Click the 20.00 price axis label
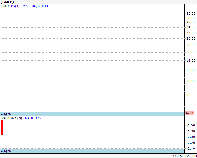The height and width of the screenshot is (158, 197). coord(191,39)
